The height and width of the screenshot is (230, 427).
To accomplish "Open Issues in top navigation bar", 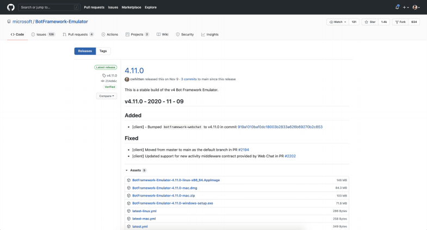I will [113, 8].
